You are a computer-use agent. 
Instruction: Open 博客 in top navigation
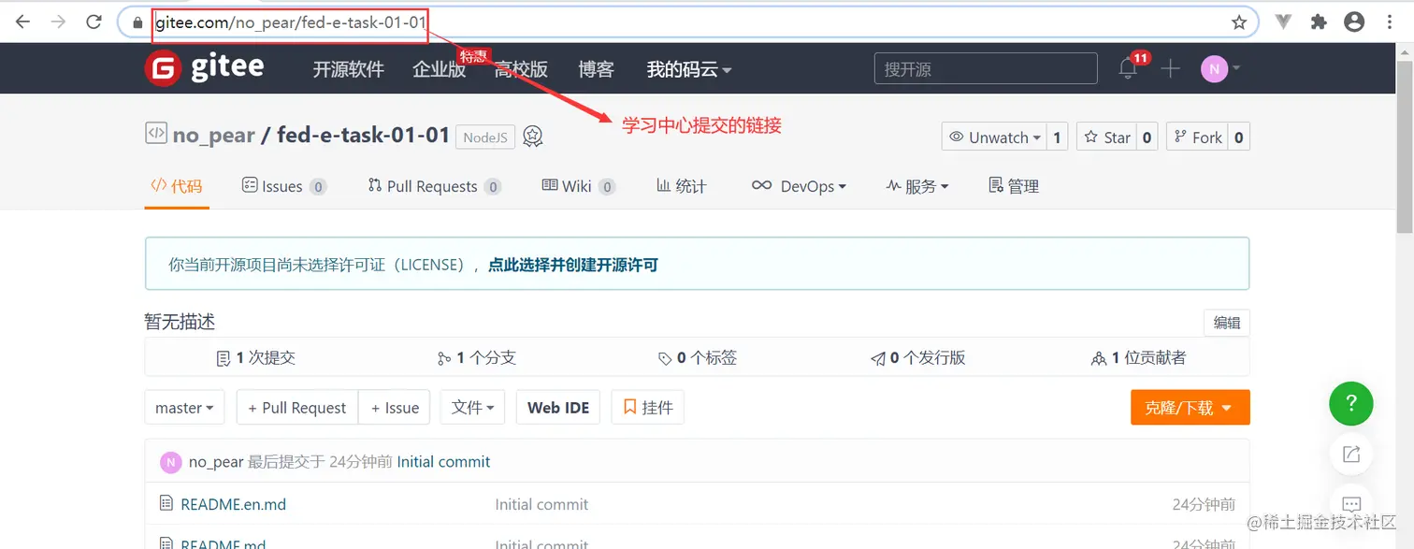tap(596, 69)
